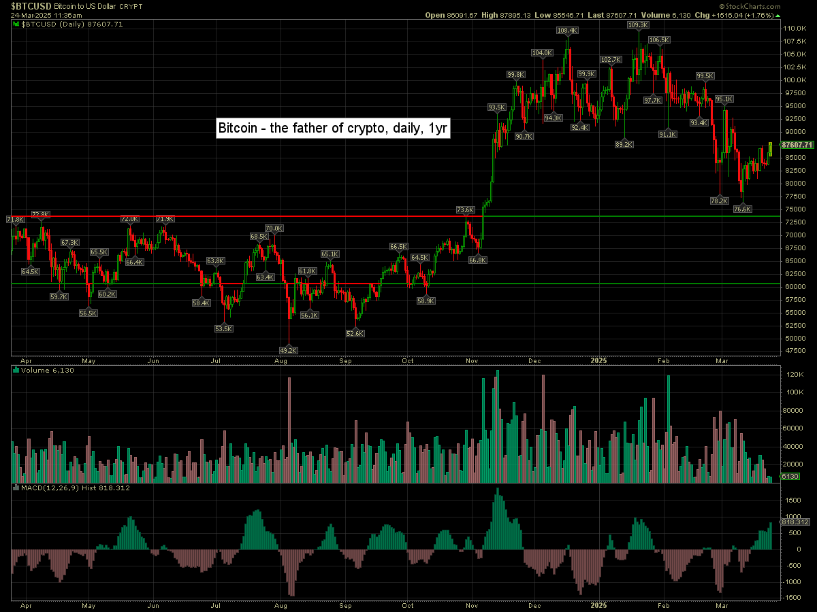The image size is (817, 612).
Task: Click the chart annotation 'Bitcoin - the father of crypto'
Action: 332,128
